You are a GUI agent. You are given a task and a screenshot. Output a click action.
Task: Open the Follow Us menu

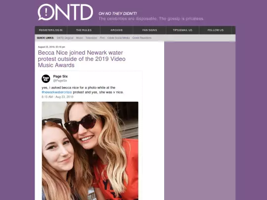pyautogui.click(x=216, y=30)
